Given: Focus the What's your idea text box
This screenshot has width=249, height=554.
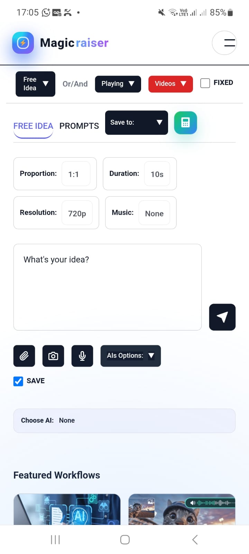Looking at the screenshot, I should (108, 287).
